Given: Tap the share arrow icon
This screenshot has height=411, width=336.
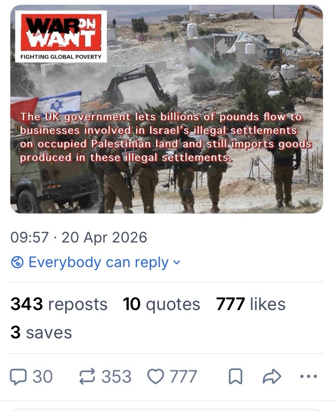Looking at the screenshot, I should tap(272, 377).
